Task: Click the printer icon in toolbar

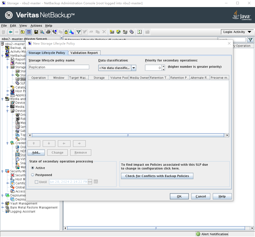Action: 48,32
